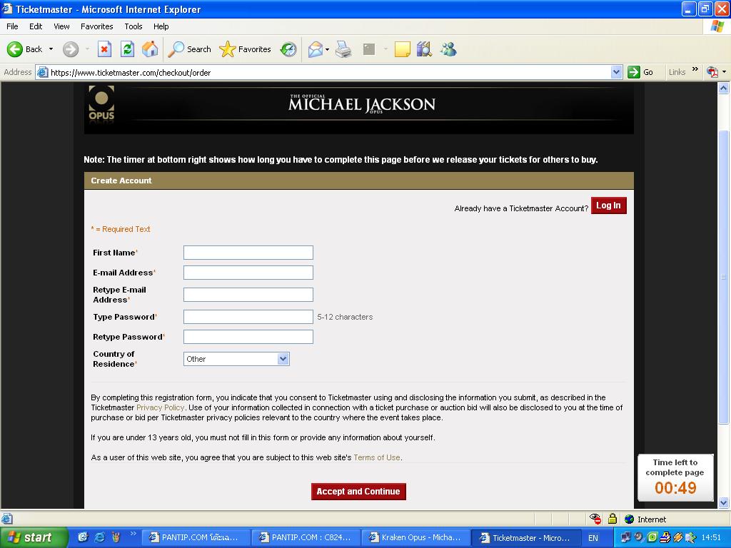Go to Home page icon
Image resolution: width=731 pixels, height=548 pixels.
point(150,49)
